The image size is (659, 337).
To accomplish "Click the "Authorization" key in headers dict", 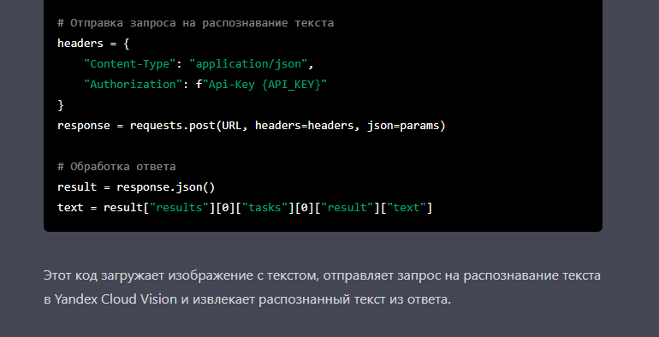I will pyautogui.click(x=129, y=85).
